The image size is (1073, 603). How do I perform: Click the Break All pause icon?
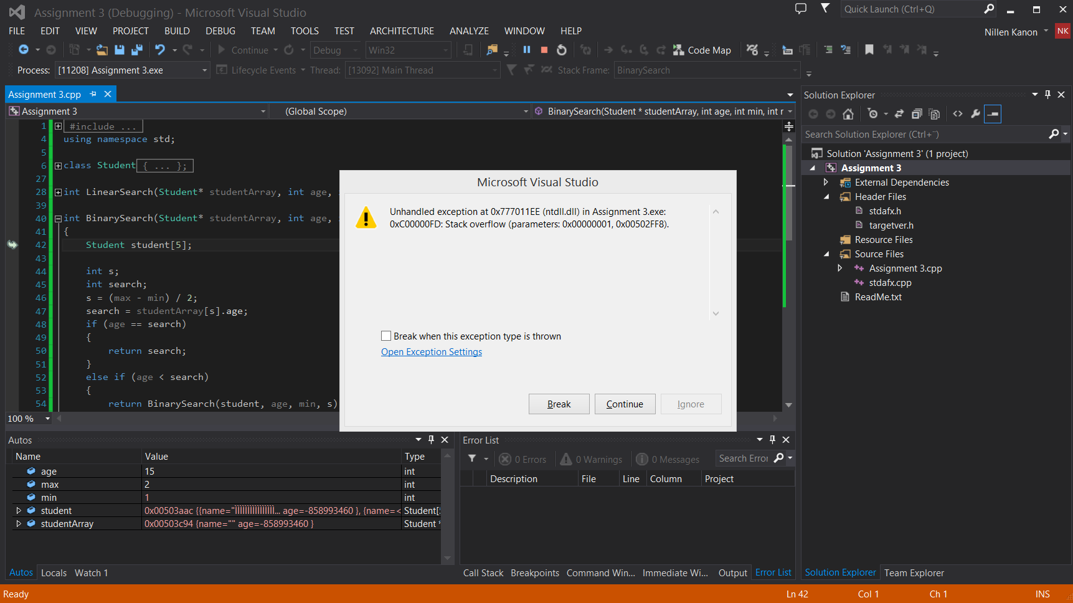(x=527, y=50)
